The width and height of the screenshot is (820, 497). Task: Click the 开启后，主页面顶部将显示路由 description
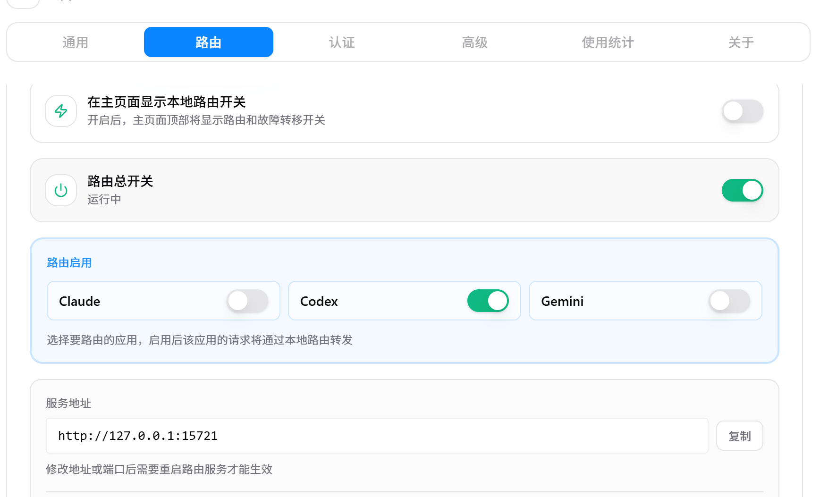click(206, 120)
